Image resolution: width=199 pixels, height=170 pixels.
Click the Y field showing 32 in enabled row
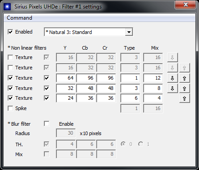66,88
